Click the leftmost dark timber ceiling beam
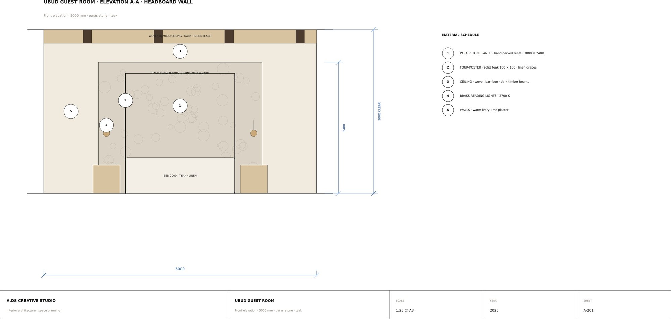The width and height of the screenshot is (671, 319). click(87, 36)
